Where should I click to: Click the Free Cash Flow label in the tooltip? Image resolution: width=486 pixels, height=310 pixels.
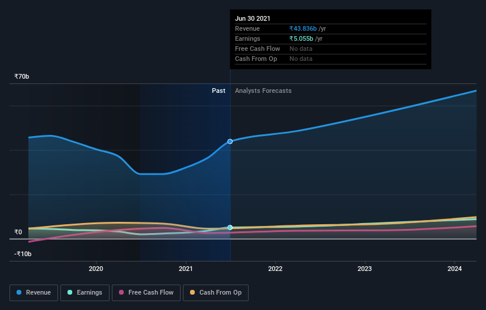[258, 49]
